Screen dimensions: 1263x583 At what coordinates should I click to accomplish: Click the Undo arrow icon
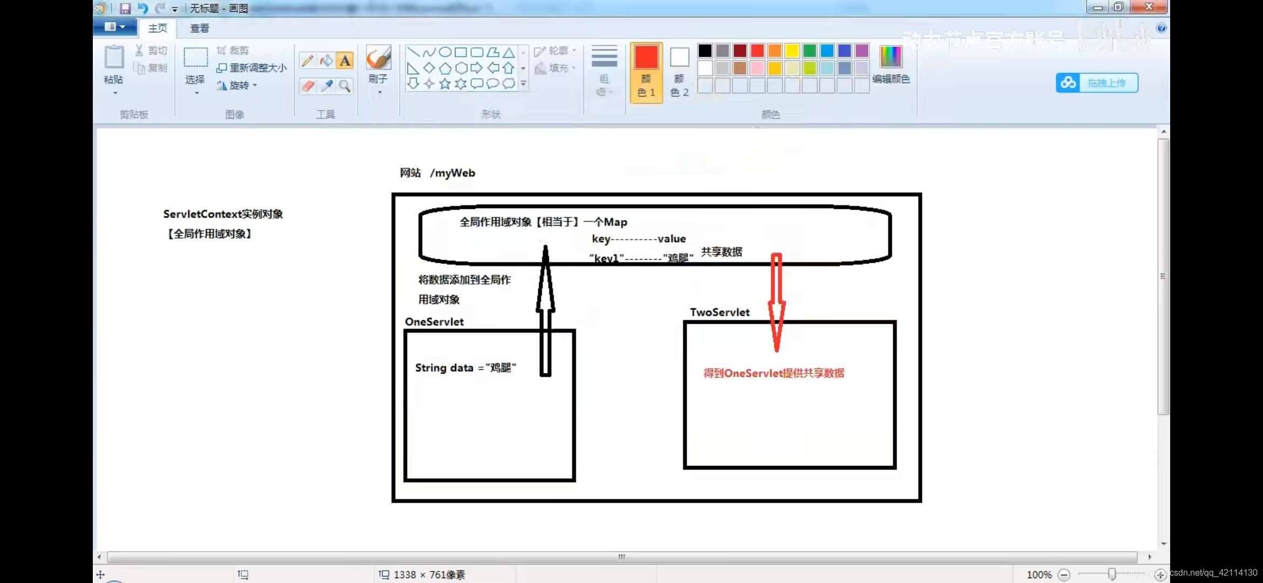[142, 8]
